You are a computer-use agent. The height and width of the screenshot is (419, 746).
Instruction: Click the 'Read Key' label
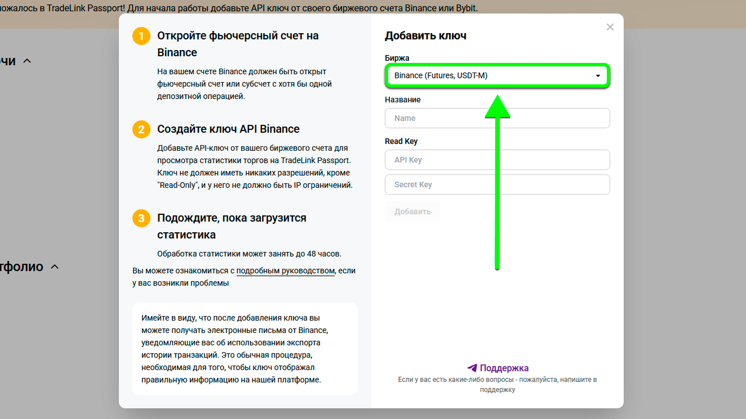tap(401, 141)
